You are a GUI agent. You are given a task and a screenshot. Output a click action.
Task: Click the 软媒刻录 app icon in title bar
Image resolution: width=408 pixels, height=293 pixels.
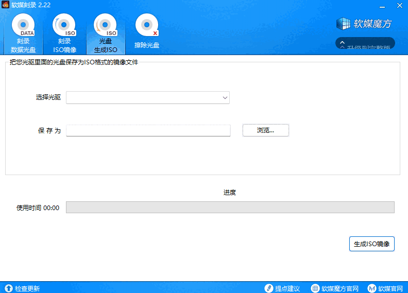[5, 5]
